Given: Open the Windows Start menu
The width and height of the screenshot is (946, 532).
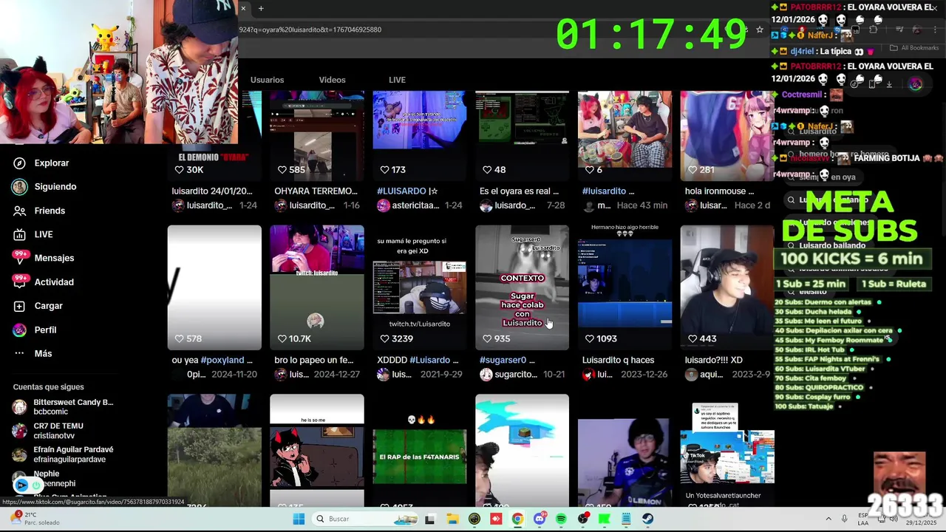Looking at the screenshot, I should click(x=299, y=519).
